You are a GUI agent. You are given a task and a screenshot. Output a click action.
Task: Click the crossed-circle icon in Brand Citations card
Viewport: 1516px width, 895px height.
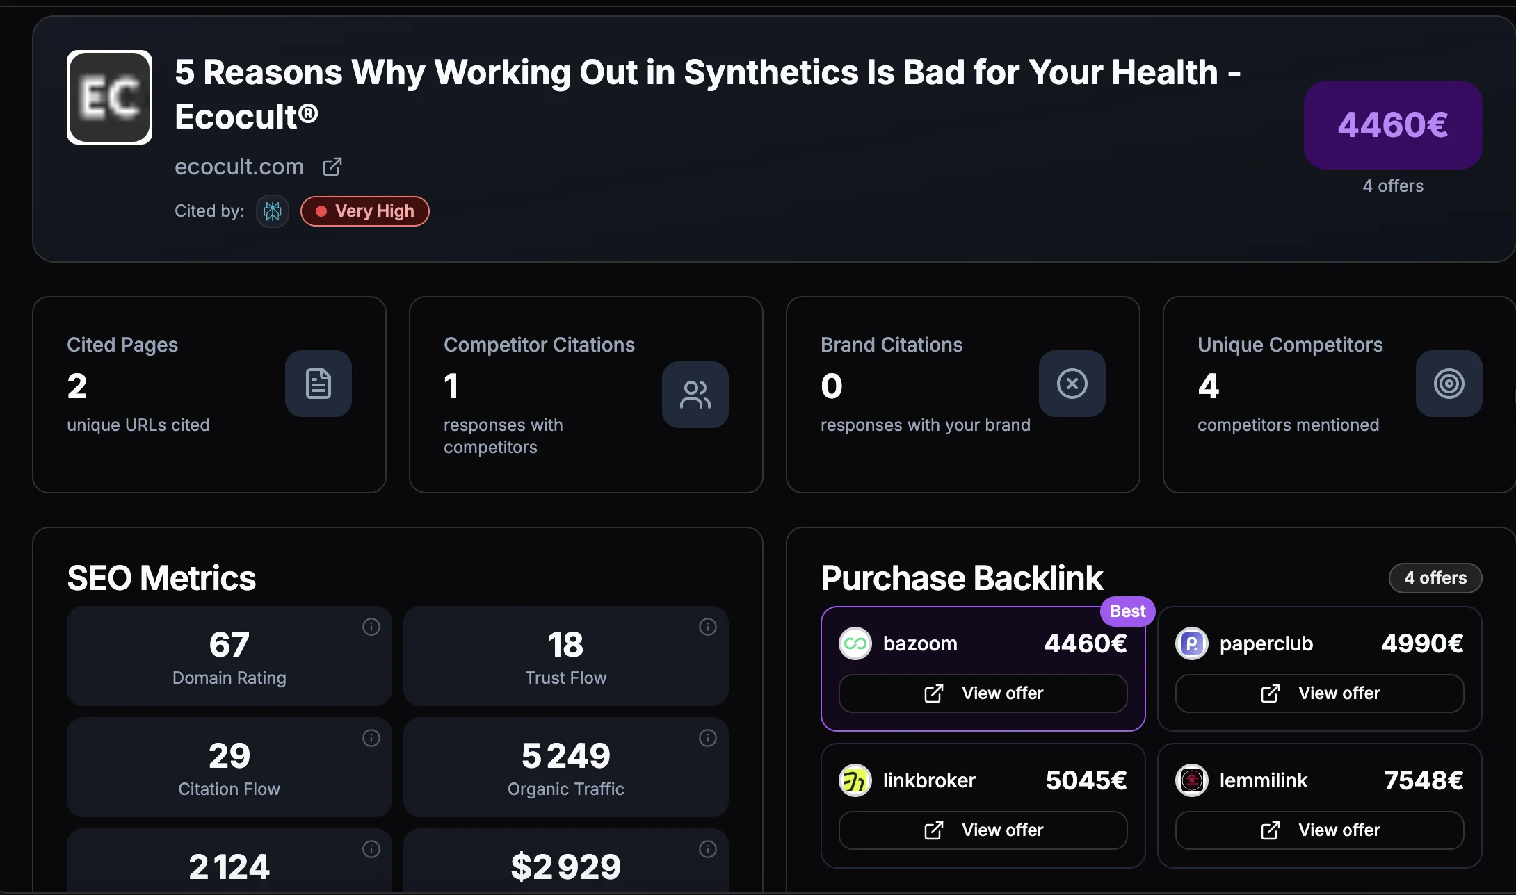[x=1072, y=383]
